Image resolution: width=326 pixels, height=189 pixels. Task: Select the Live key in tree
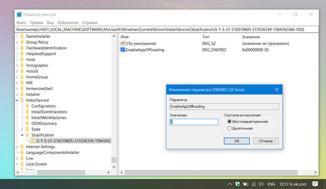pos(30,158)
